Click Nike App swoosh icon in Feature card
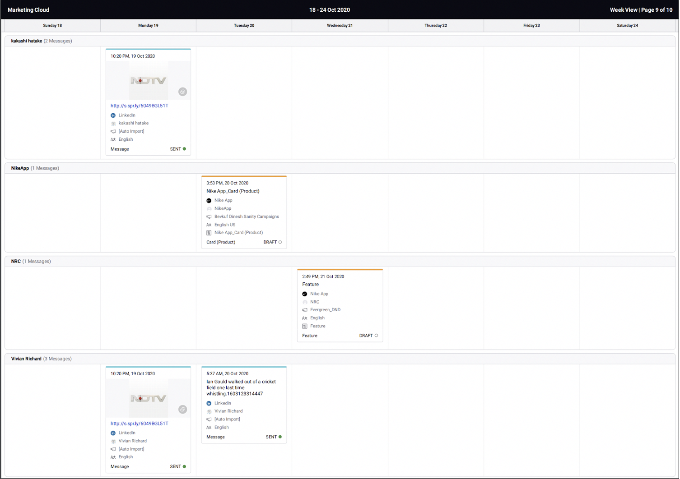 pyautogui.click(x=305, y=294)
